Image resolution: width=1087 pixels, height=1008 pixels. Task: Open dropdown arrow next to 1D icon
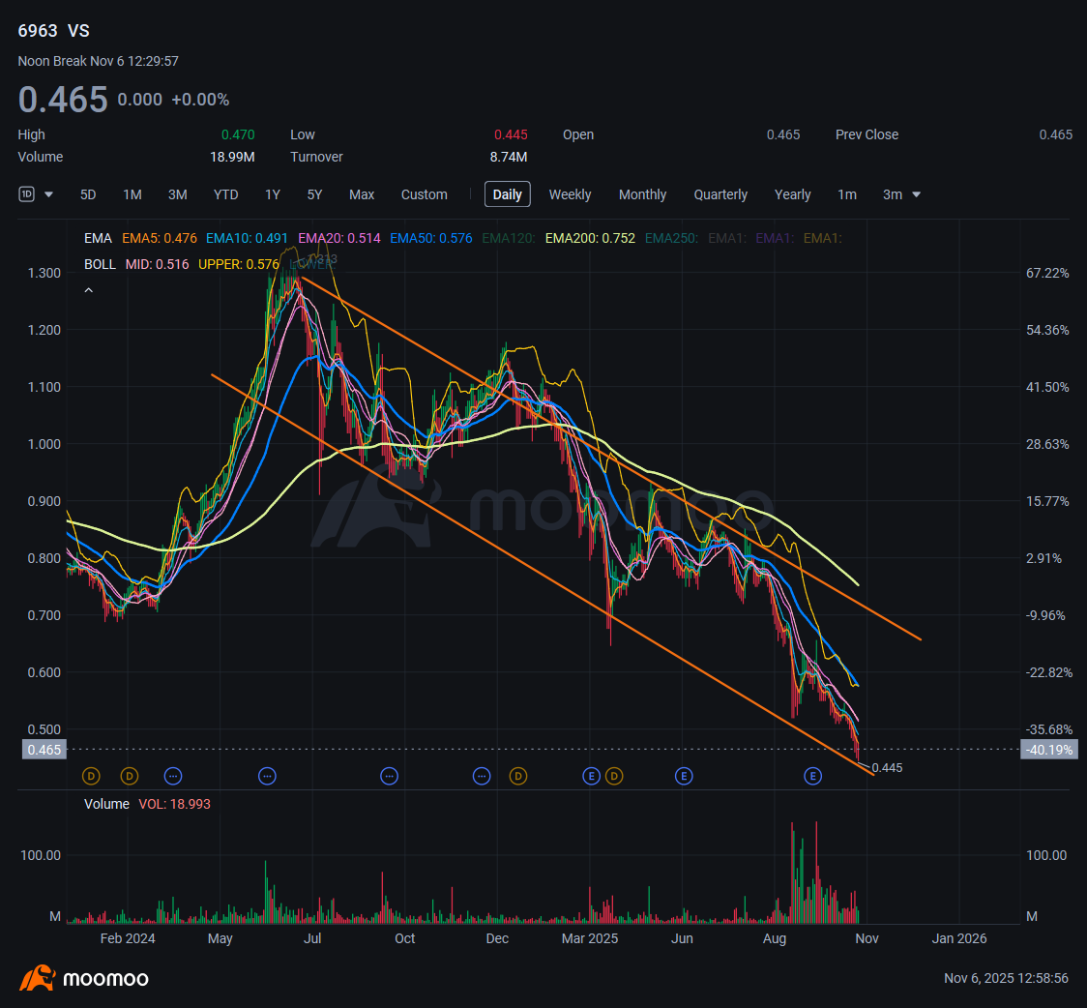click(x=48, y=194)
